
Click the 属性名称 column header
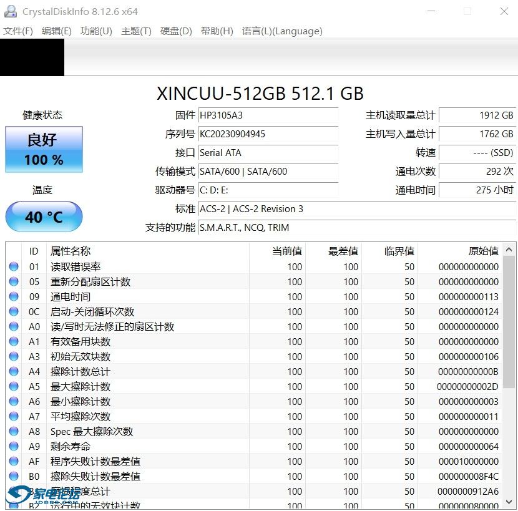148,251
